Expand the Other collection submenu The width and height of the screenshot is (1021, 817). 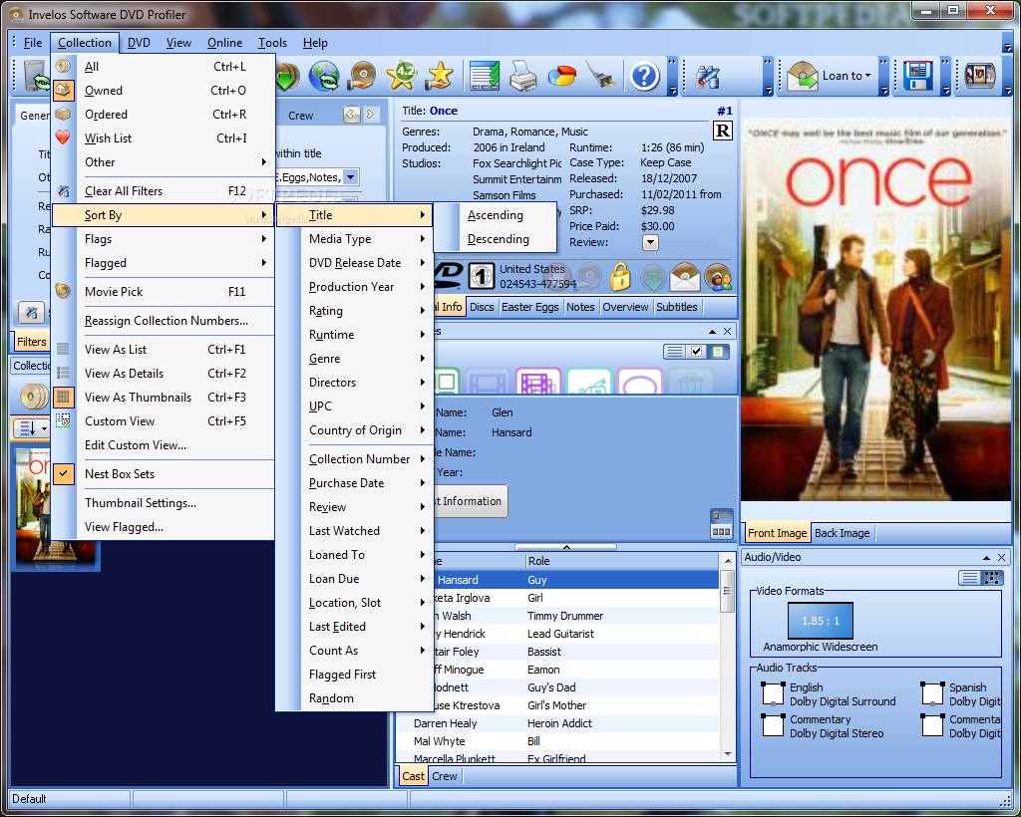point(163,162)
